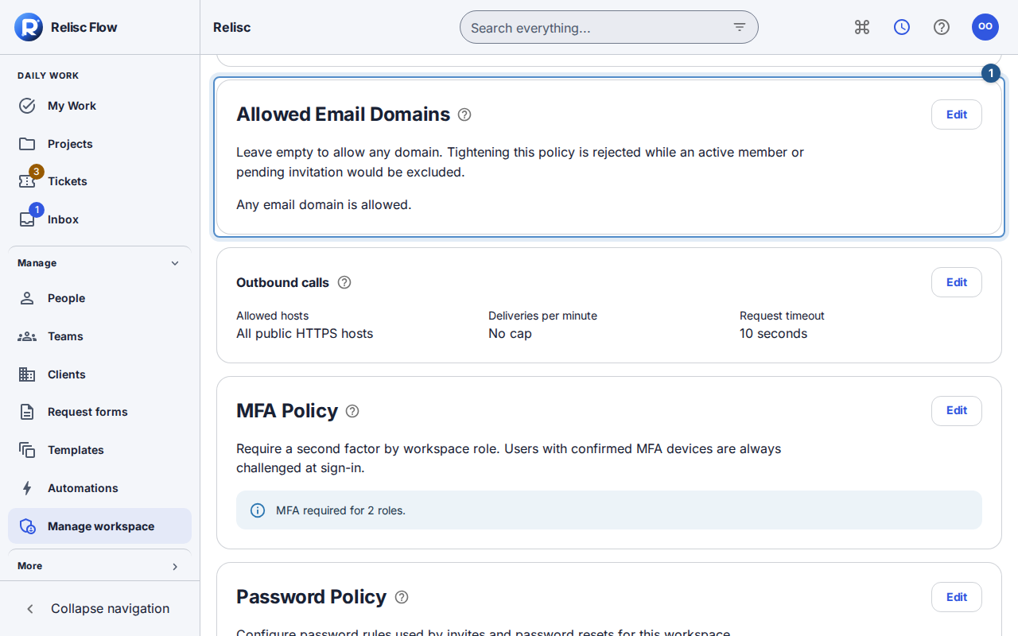Click the Tickets icon with badge
Image resolution: width=1018 pixels, height=636 pixels.
coord(27,181)
